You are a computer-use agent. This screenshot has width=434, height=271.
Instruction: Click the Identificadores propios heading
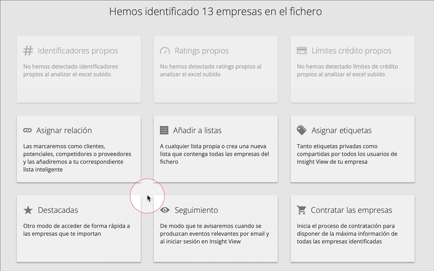point(78,51)
